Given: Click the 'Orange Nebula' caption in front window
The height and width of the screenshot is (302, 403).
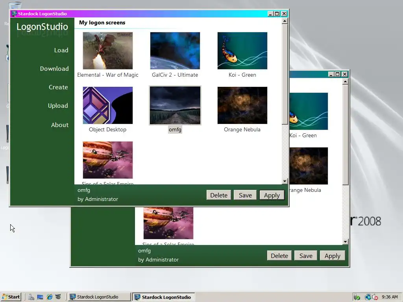Looking at the screenshot, I should (x=242, y=129).
